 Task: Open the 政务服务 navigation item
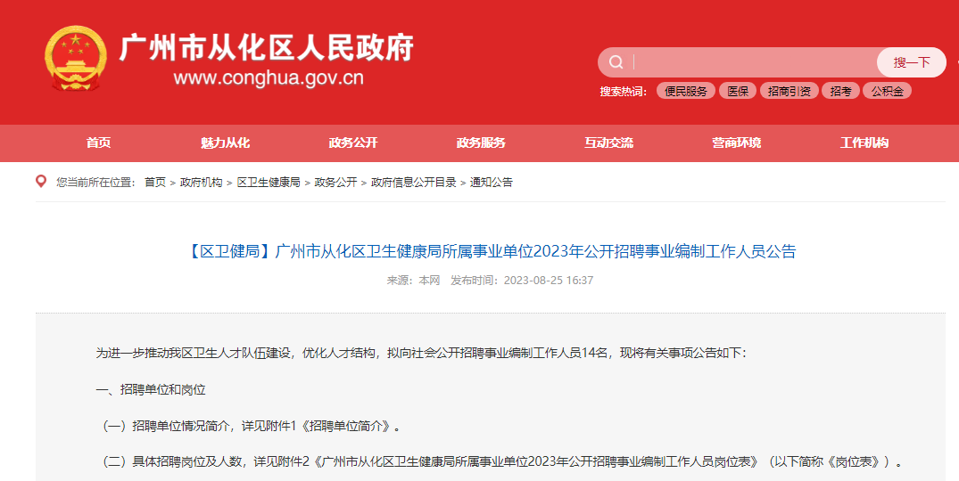coord(481,143)
